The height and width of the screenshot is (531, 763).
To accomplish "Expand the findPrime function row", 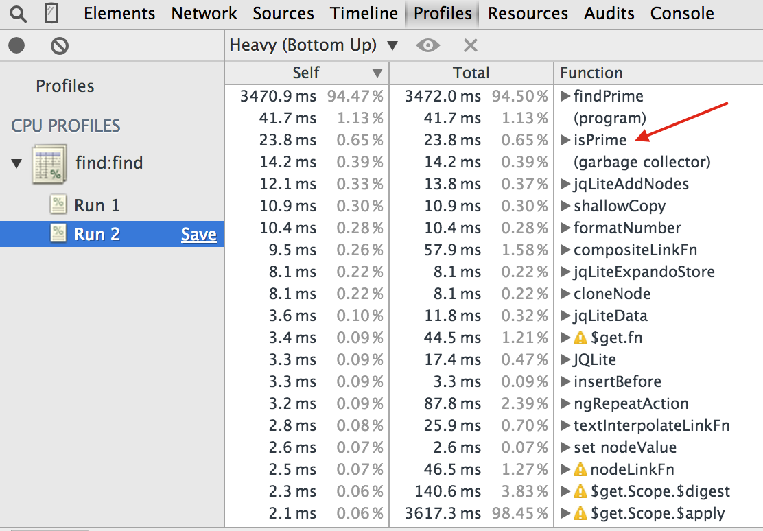I will (x=565, y=96).
